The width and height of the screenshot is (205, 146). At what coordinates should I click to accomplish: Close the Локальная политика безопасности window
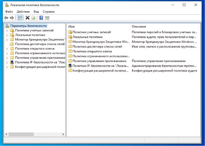[x=195, y=5]
